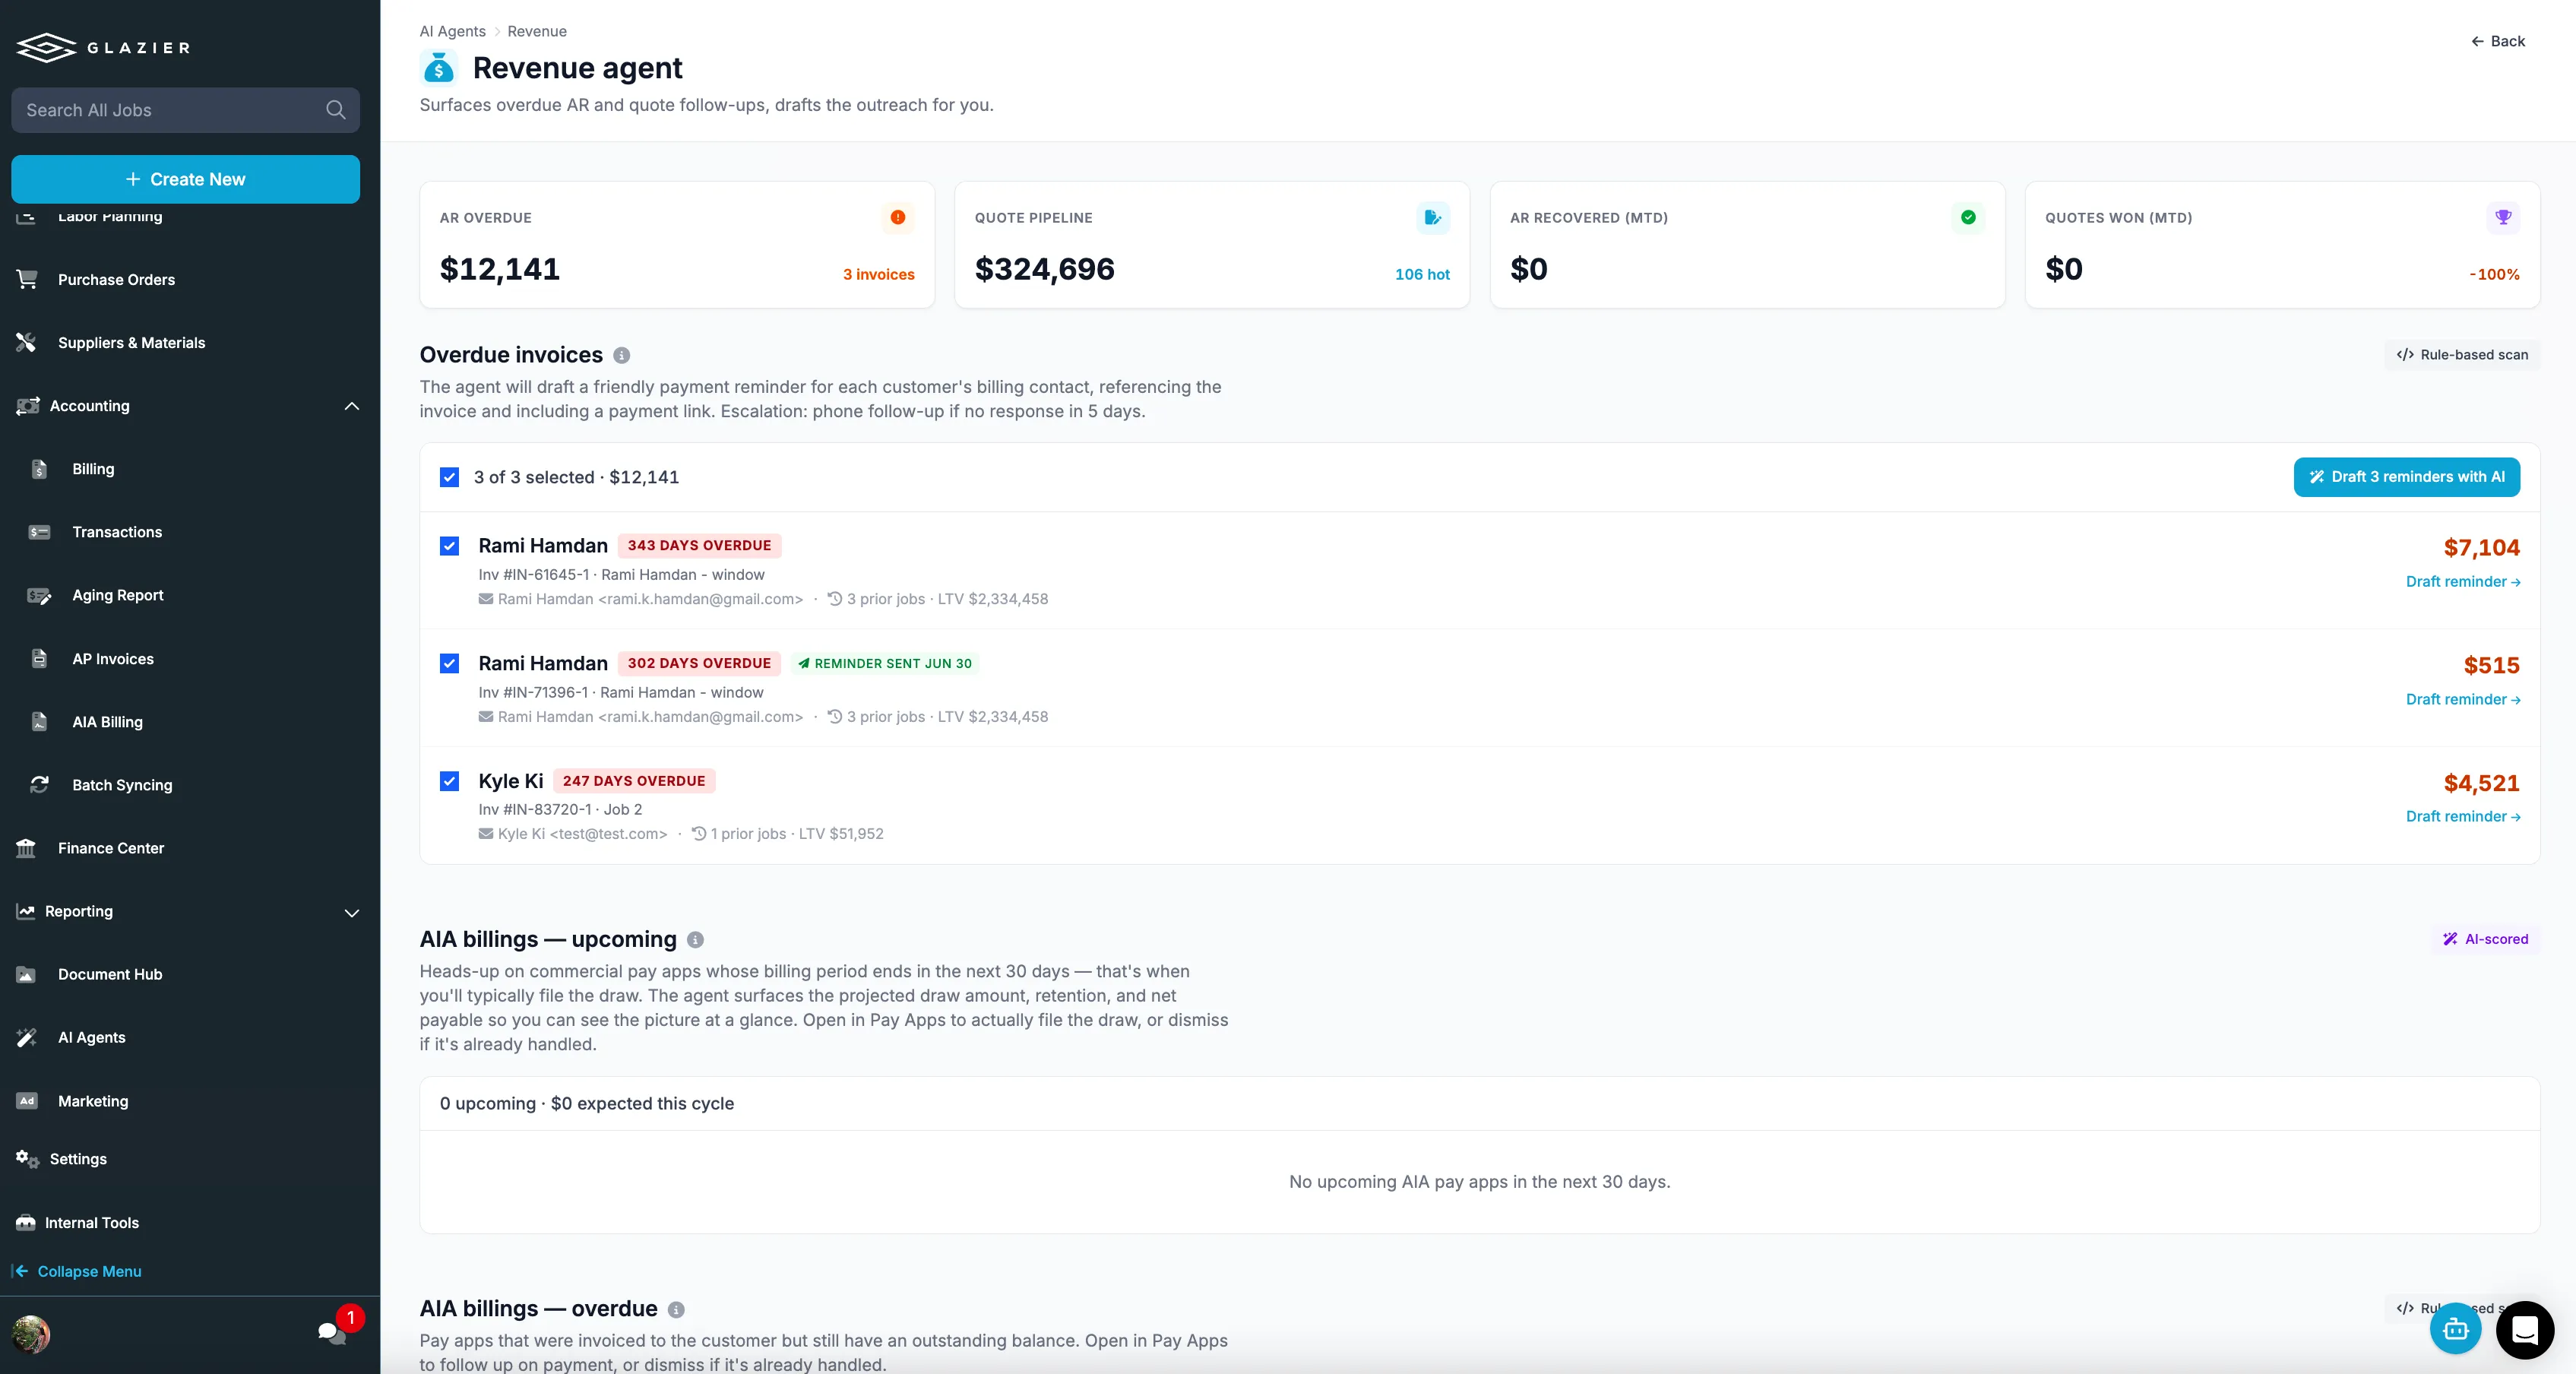The width and height of the screenshot is (2576, 1374).
Task: Click AI Agents breadcrumb link
Action: tap(452, 31)
